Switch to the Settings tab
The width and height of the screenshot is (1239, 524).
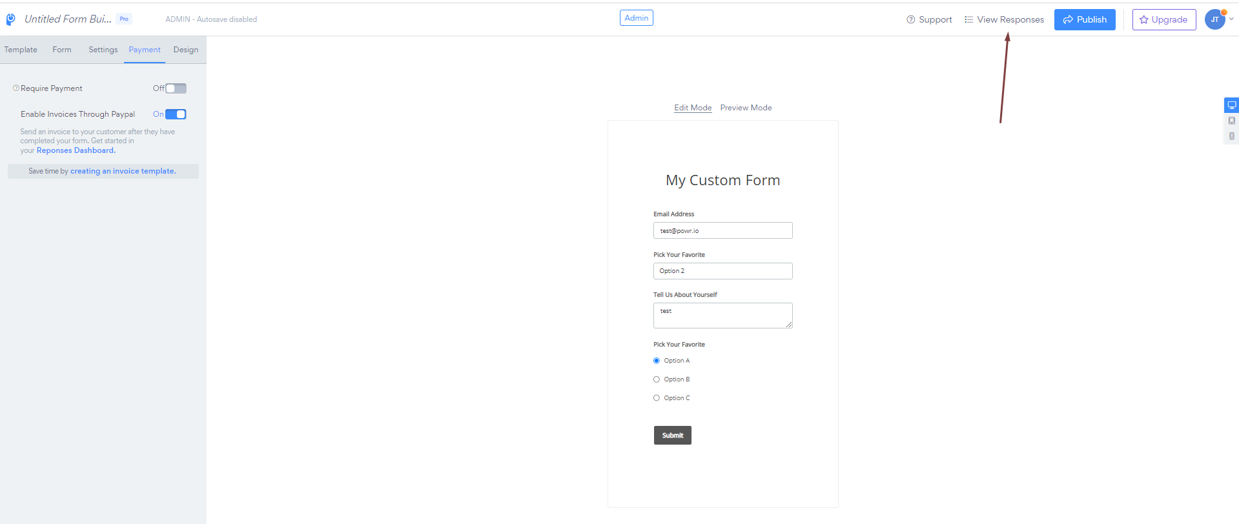(103, 50)
